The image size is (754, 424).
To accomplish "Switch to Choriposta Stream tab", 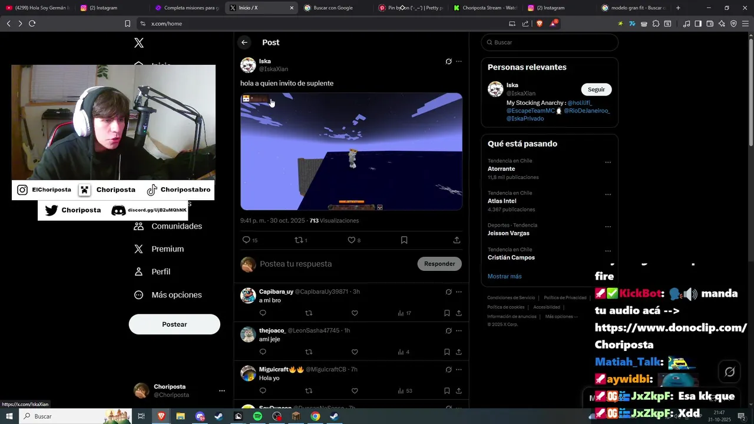I will (x=486, y=8).
